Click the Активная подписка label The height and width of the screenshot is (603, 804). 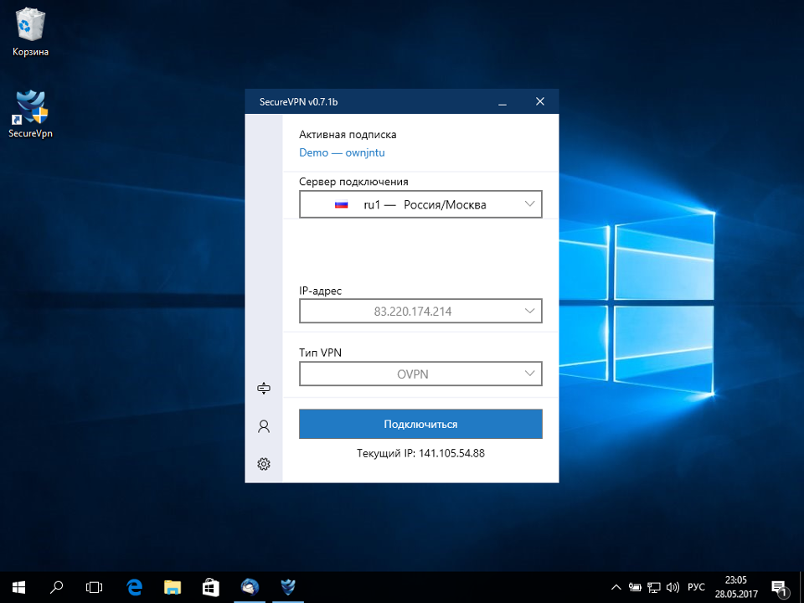(x=348, y=135)
